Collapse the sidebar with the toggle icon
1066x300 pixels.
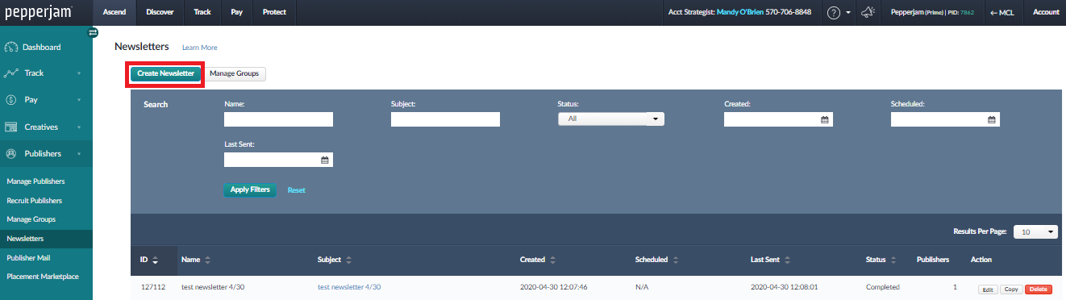point(93,32)
